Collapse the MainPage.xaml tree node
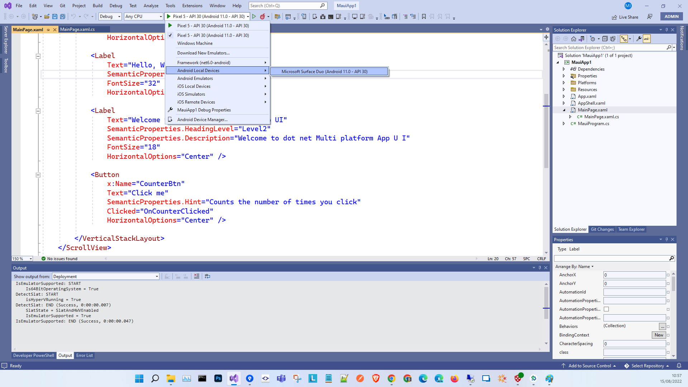This screenshot has height=387, width=688. pyautogui.click(x=564, y=110)
